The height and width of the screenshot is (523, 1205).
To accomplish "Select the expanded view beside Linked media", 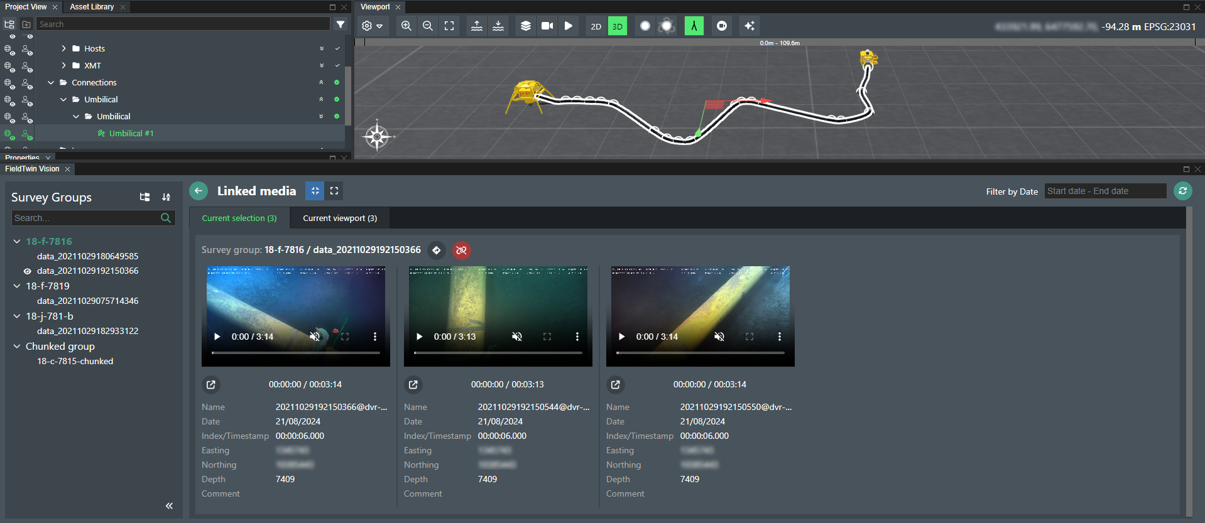I will pos(334,191).
